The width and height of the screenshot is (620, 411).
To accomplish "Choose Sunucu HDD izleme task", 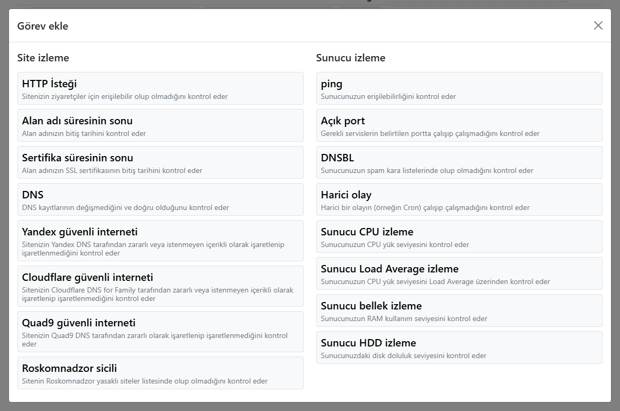I will 459,348.
